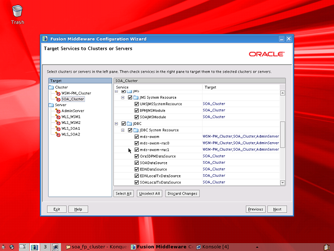Switch to Konsole [4] in taskbar
This screenshot has height=251, width=334.
click(x=212, y=247)
